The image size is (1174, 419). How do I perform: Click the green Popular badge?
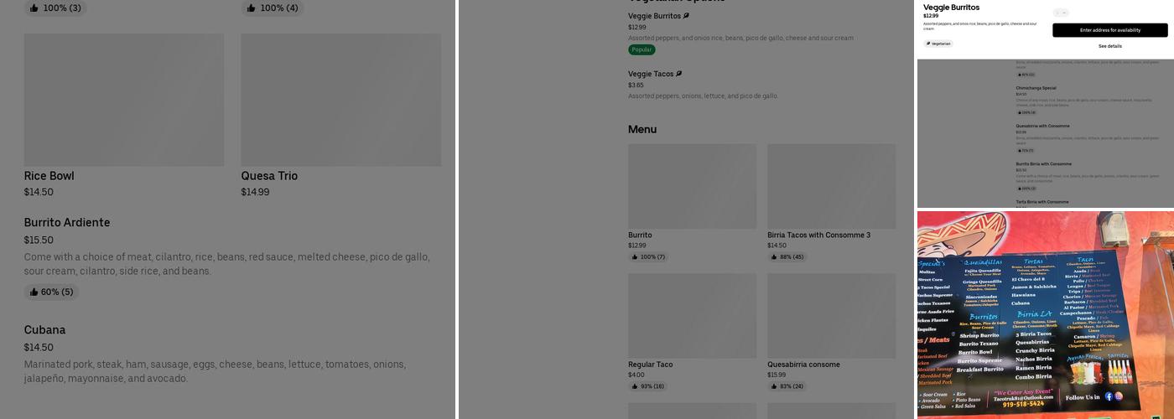(x=642, y=49)
